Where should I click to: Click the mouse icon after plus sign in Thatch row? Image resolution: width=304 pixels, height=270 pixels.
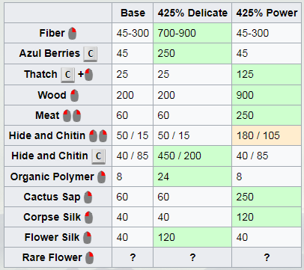click(88, 75)
